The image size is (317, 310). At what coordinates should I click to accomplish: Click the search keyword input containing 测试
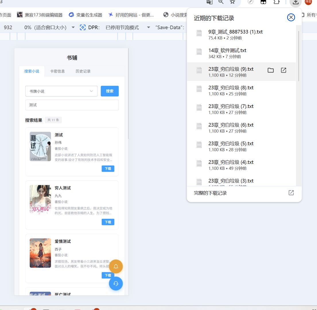pos(72,105)
